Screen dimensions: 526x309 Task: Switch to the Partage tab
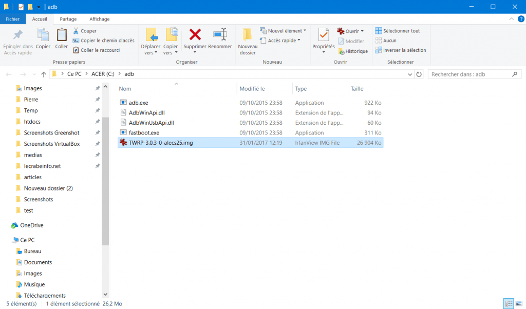[x=68, y=19]
